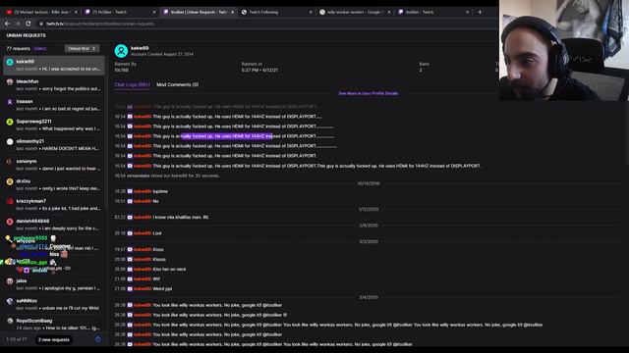The width and height of the screenshot is (629, 353).
Task: Switch to the Michael Jackson Billie Jean tab
Action: pos(41,12)
